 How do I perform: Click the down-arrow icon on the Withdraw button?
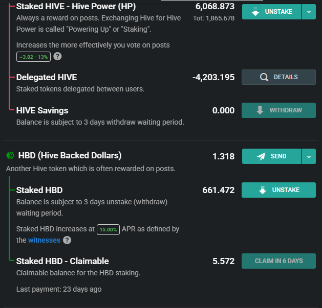tap(260, 110)
